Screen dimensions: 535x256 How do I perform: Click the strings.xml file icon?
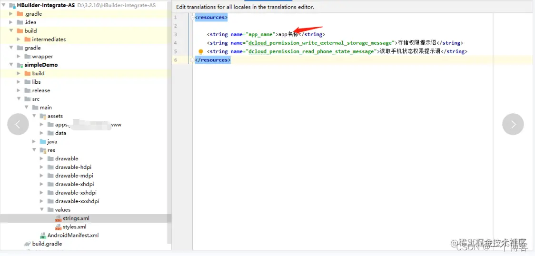59,218
